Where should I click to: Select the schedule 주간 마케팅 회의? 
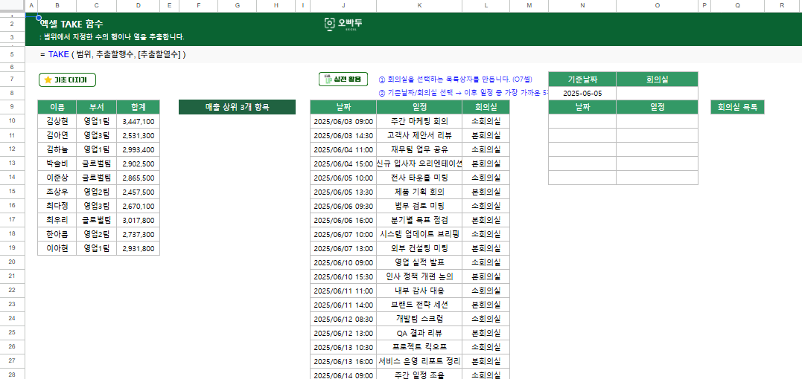click(x=419, y=121)
